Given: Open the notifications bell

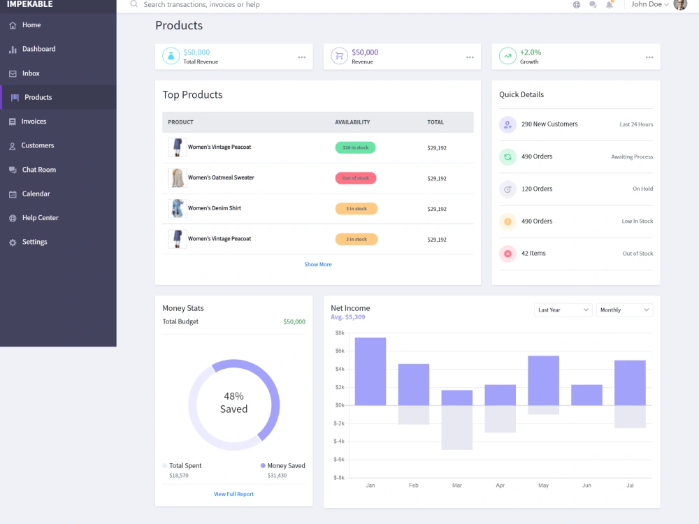Looking at the screenshot, I should coord(610,4).
